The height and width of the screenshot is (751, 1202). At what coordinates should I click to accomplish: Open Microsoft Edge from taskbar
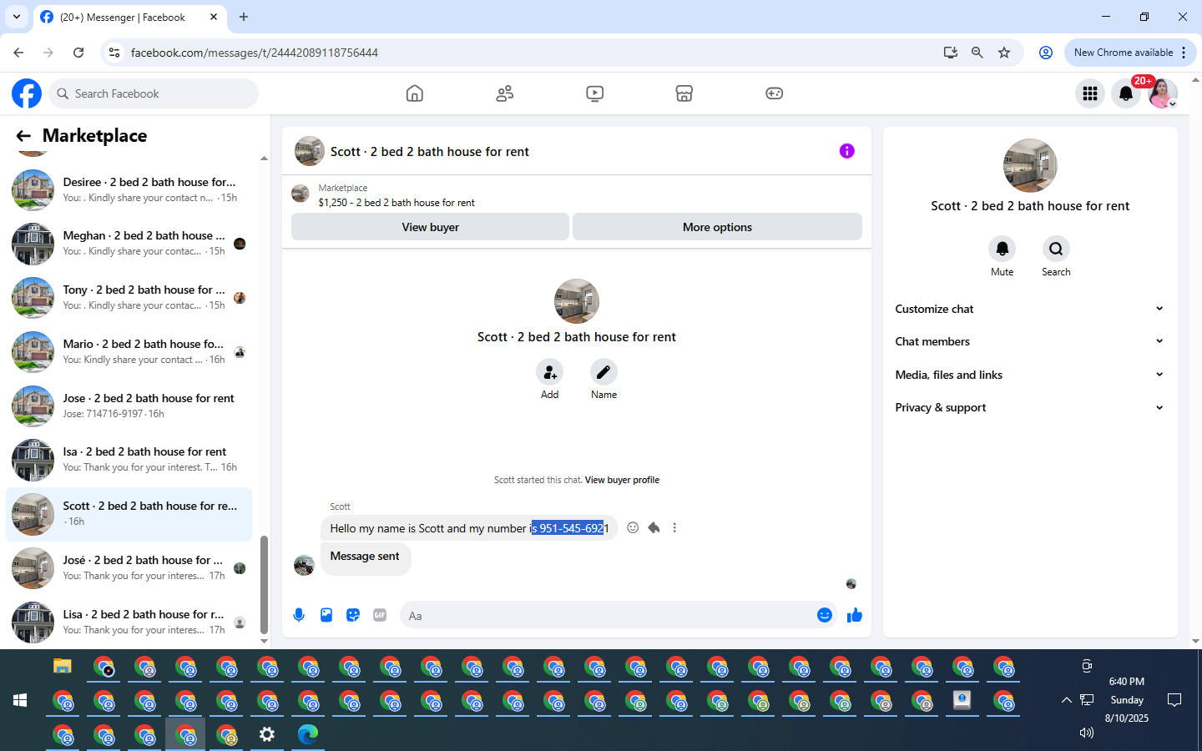[x=308, y=734]
